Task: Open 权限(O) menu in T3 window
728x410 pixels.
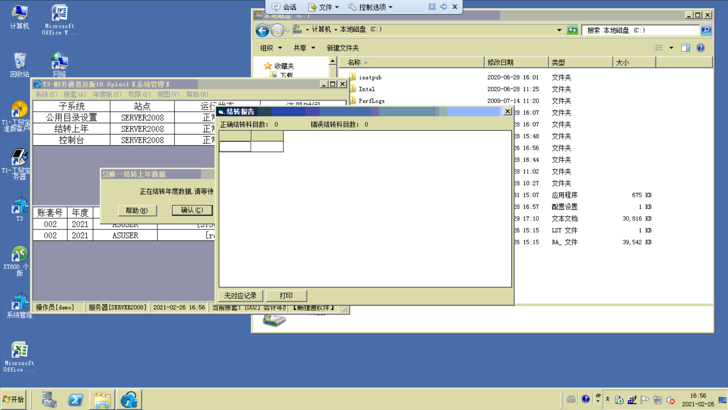Action: click(x=139, y=94)
